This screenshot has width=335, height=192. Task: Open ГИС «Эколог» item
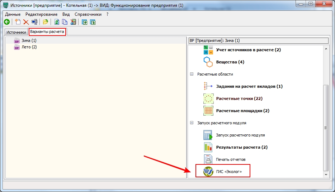coord(223,172)
